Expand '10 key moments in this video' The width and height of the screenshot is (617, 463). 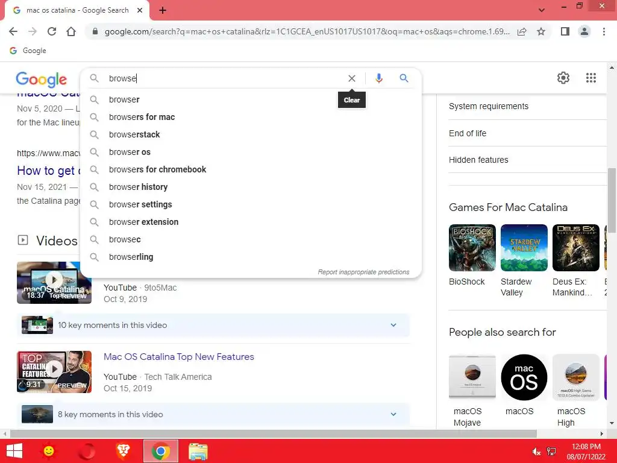pyautogui.click(x=213, y=325)
